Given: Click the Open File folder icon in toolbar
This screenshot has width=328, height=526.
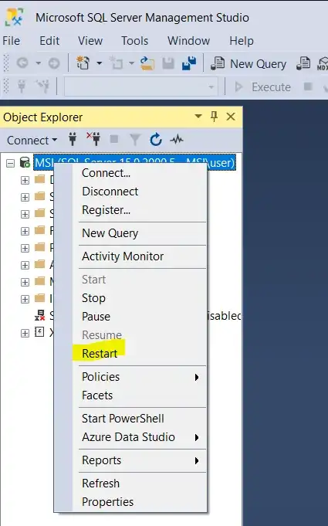Looking at the screenshot, I should (147, 63).
